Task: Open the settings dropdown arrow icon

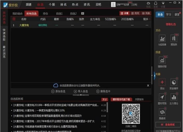Action: [163, 3]
